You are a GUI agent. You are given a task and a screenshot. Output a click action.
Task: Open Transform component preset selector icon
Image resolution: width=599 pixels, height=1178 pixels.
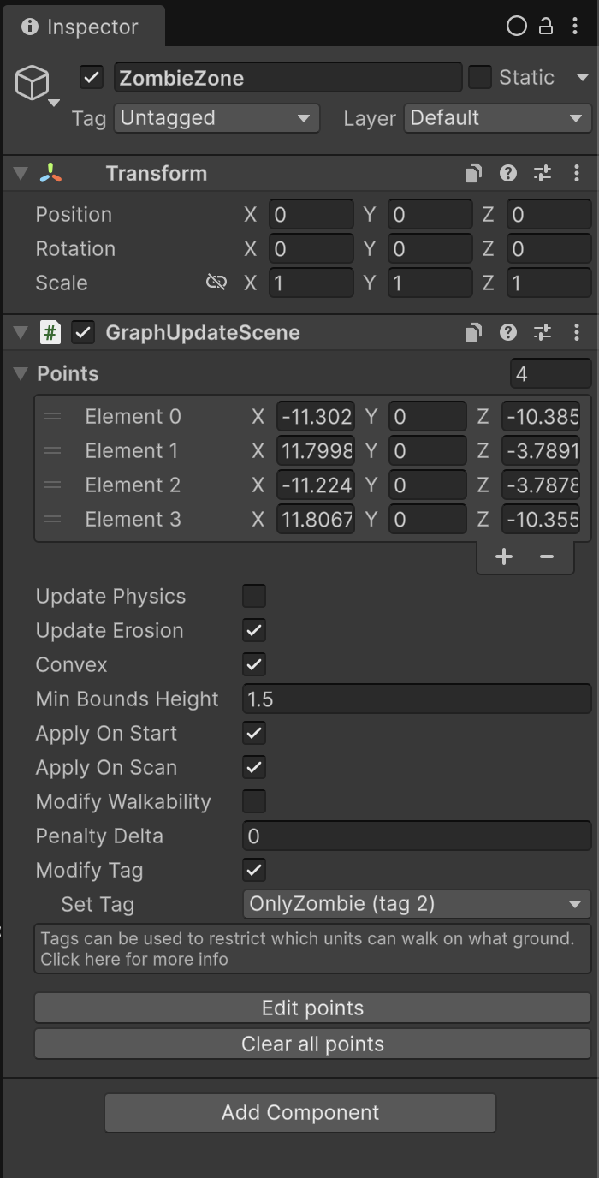point(543,174)
